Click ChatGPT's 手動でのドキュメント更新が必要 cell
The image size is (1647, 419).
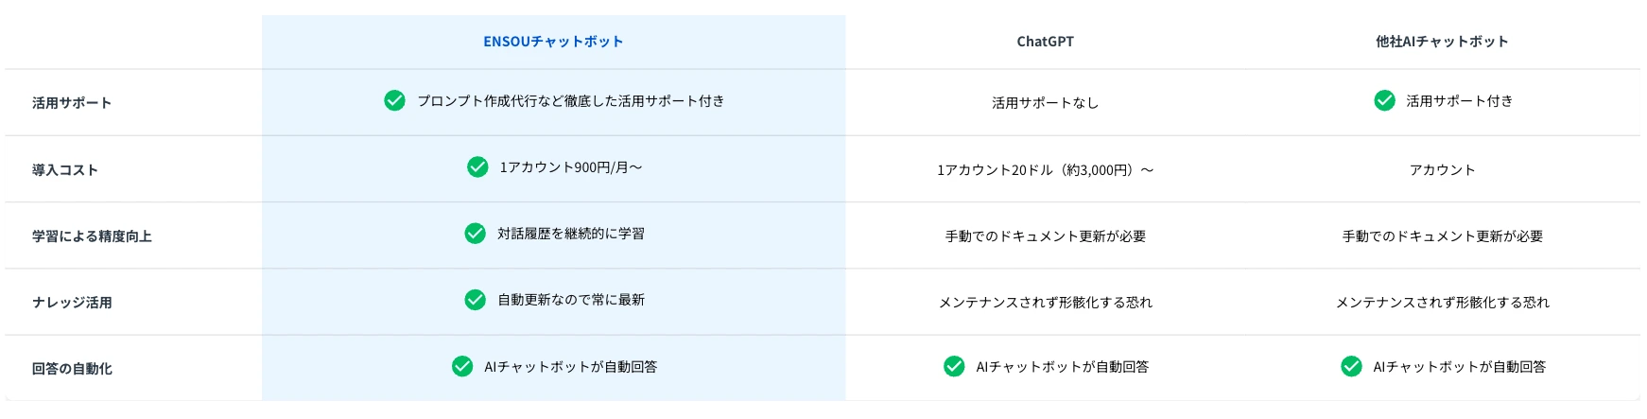coord(1045,236)
